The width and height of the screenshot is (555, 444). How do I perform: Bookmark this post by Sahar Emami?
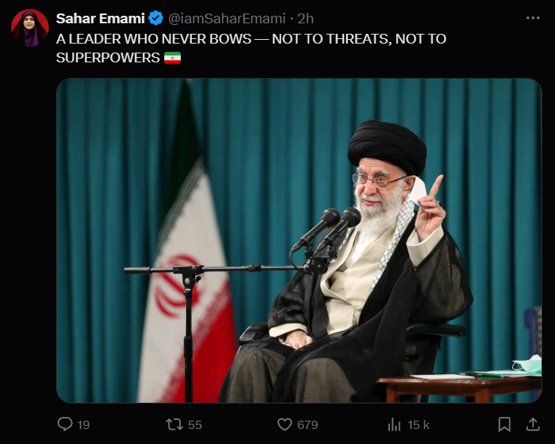pyautogui.click(x=505, y=424)
